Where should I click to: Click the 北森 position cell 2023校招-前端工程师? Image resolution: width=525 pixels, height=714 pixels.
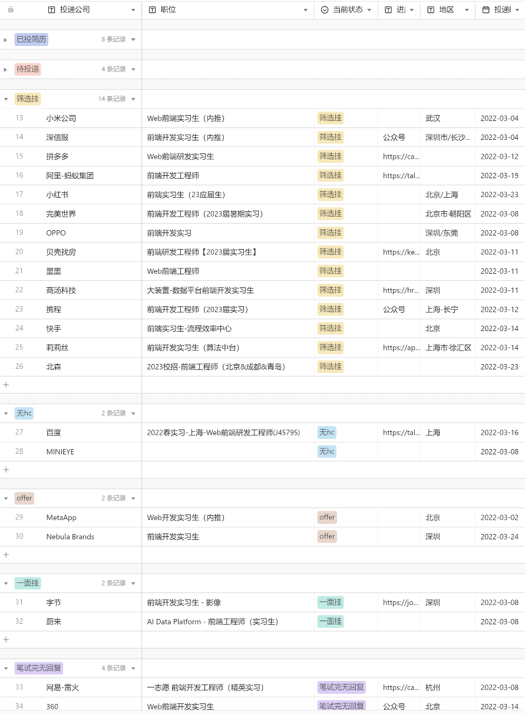(228, 366)
